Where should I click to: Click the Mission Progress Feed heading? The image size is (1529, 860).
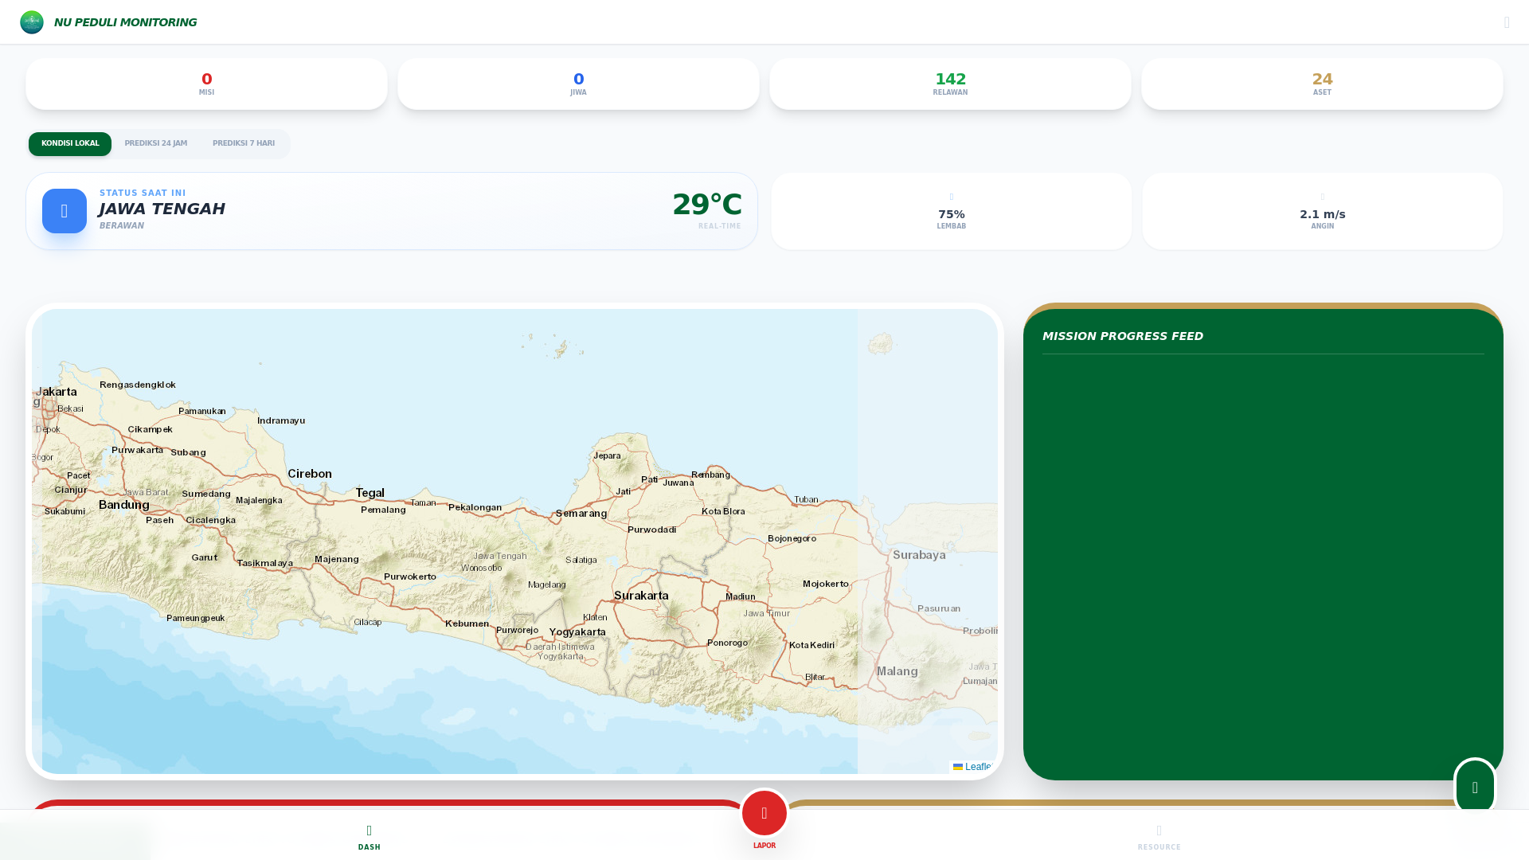tap(1123, 336)
